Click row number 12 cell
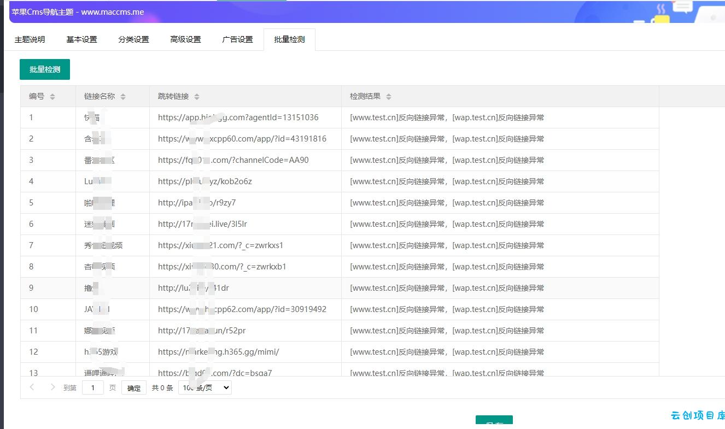This screenshot has width=725, height=429. point(48,352)
